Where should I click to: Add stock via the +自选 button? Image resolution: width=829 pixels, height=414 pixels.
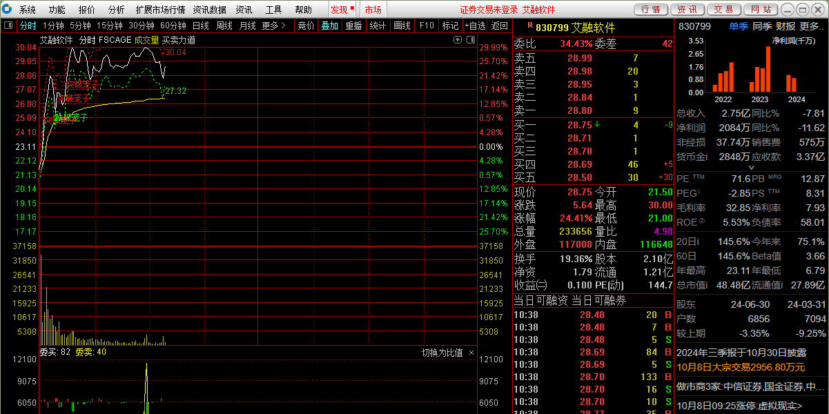(x=475, y=26)
